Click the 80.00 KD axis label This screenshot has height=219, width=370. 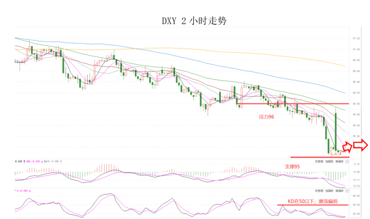click(356, 196)
